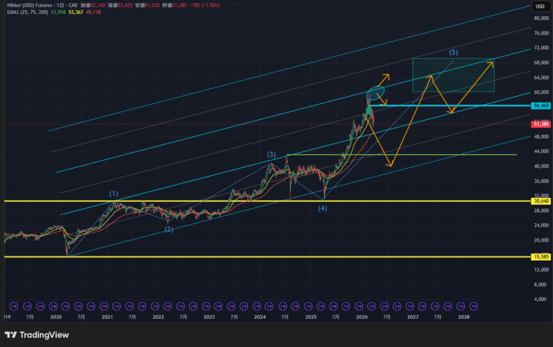The height and width of the screenshot is (347, 553).
Task: Click the yellow 15,585 price level label
Action: point(541,257)
